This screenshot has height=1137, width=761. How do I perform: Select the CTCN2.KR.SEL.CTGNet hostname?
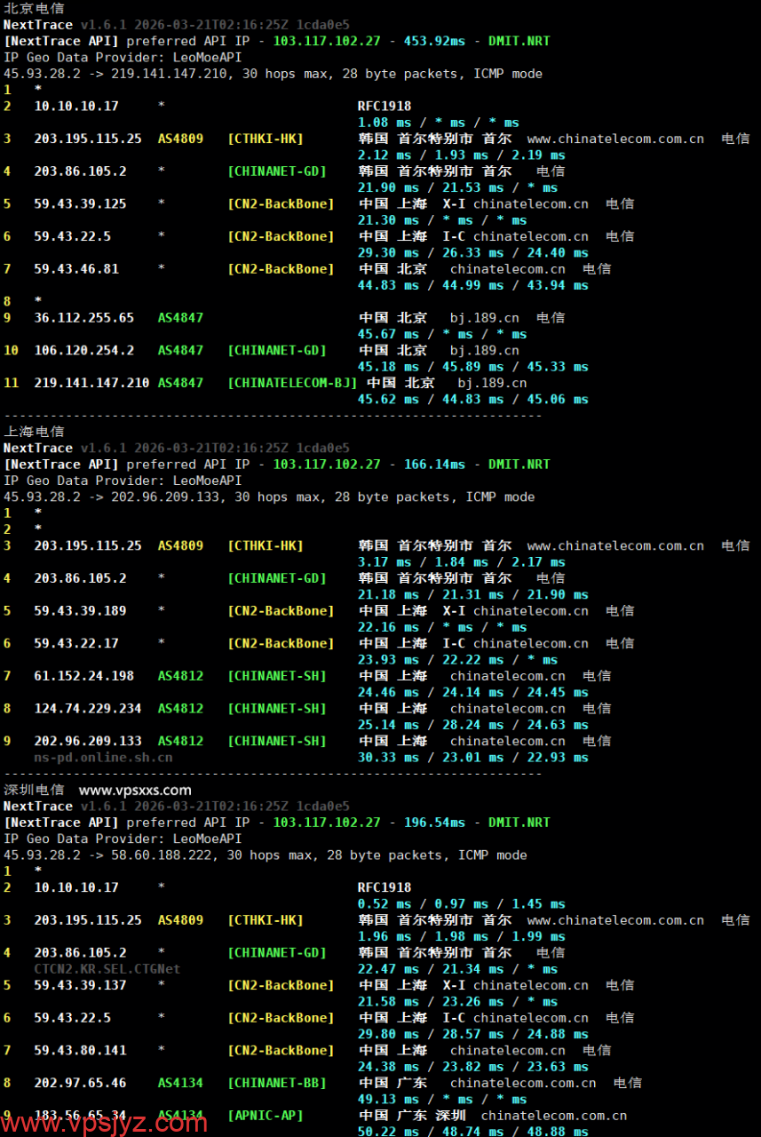click(x=106, y=968)
